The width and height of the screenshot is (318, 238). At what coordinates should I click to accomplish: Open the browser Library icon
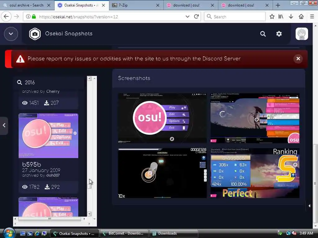[281, 17]
